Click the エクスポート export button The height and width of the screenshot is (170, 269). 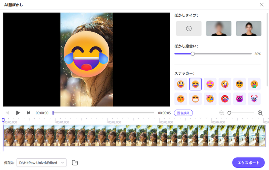click(x=248, y=162)
